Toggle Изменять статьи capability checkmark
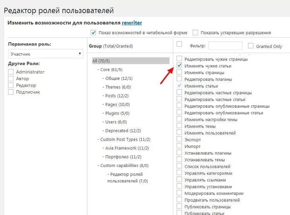Screen dimensions: 290x215 click(x=179, y=85)
